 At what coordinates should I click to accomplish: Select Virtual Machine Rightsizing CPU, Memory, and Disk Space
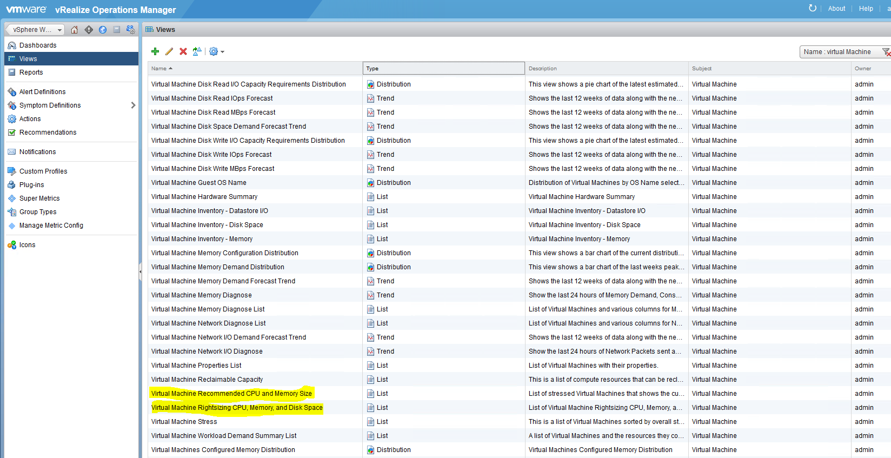pos(237,408)
